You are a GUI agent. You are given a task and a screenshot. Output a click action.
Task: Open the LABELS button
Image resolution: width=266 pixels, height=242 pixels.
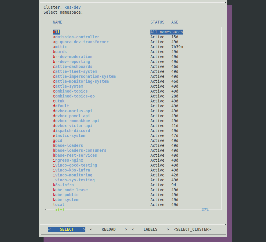click(x=150, y=229)
